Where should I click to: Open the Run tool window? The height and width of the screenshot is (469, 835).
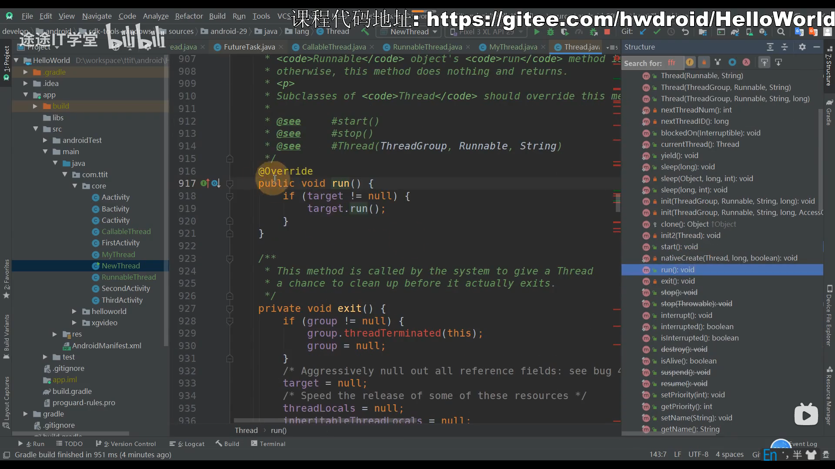click(31, 444)
